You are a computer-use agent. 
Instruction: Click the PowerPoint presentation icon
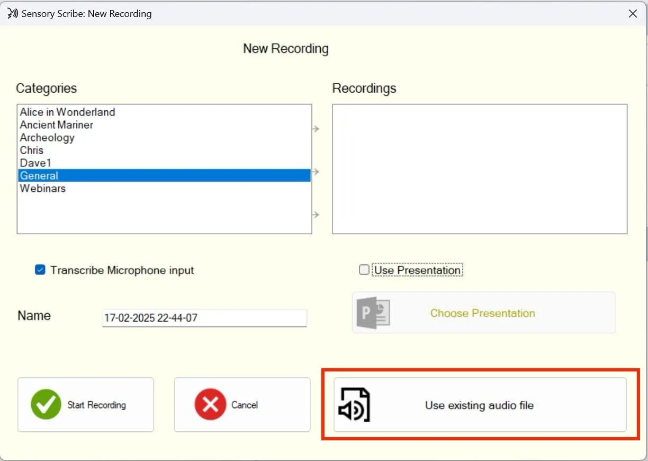373,313
